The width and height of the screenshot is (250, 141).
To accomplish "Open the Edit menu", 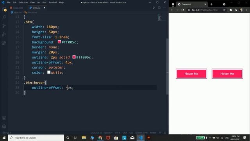I will (x=14, y=2).
